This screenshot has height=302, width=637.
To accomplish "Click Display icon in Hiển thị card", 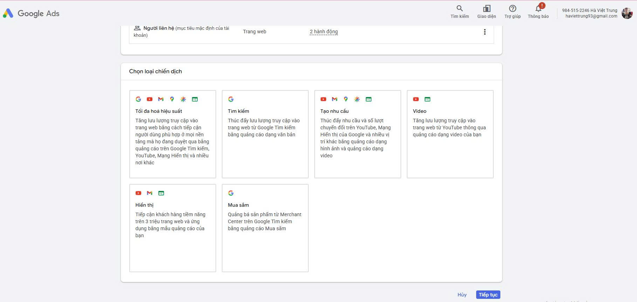I will point(161,193).
